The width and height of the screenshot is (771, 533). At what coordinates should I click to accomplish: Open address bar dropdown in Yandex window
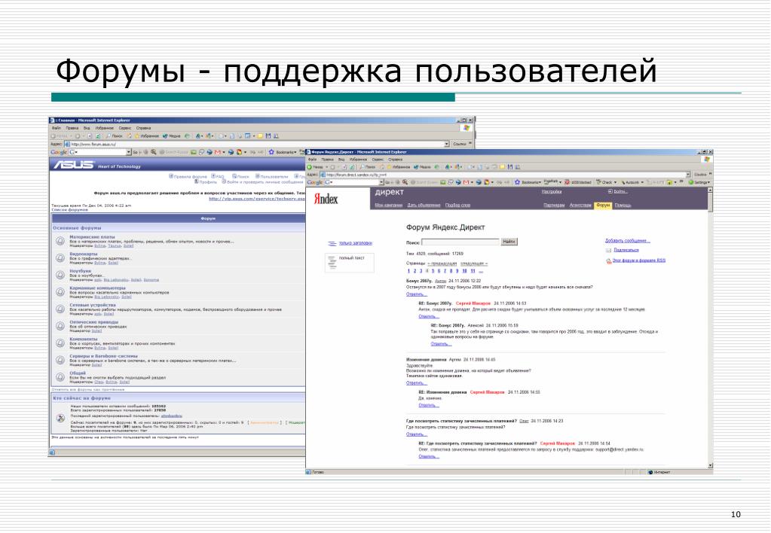688,175
